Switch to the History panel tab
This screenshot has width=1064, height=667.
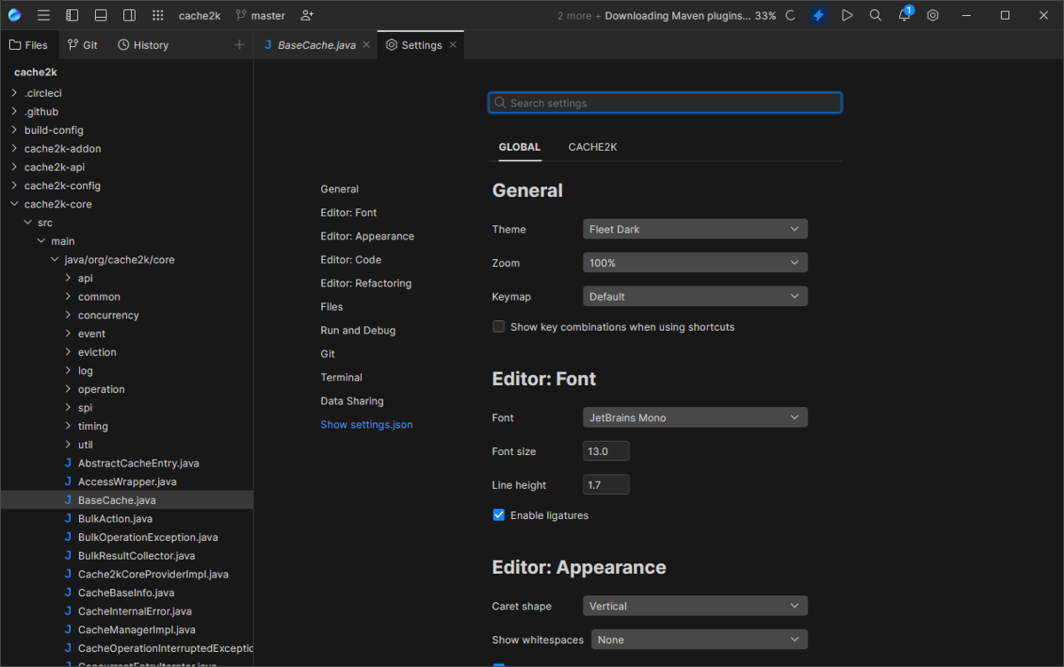[143, 45]
